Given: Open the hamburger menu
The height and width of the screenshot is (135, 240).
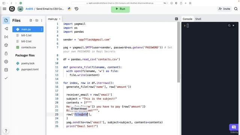Looking at the screenshot, I should pos(4,9).
